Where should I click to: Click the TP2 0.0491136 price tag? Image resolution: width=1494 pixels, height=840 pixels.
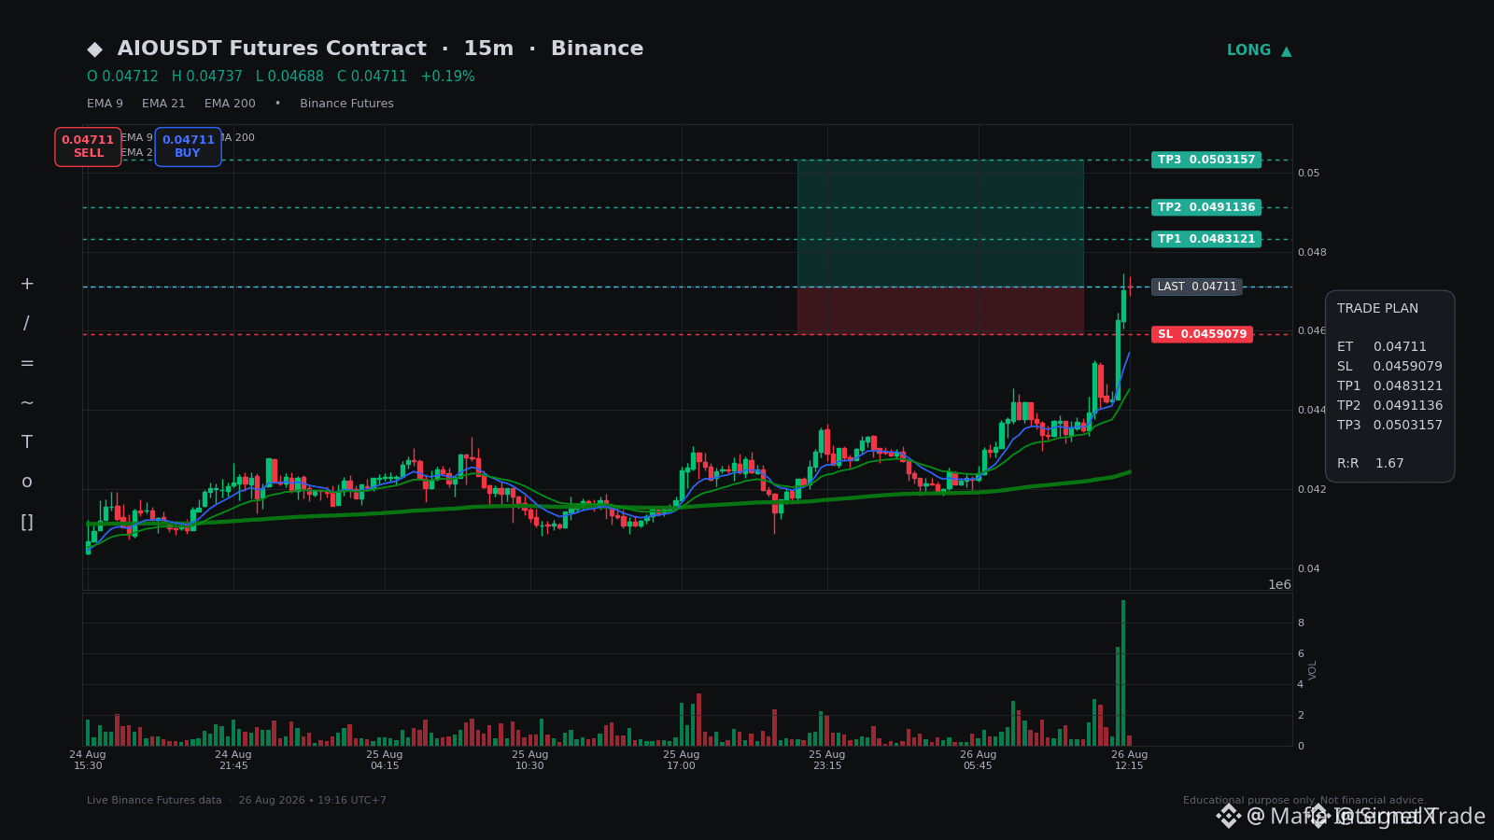pyautogui.click(x=1206, y=207)
